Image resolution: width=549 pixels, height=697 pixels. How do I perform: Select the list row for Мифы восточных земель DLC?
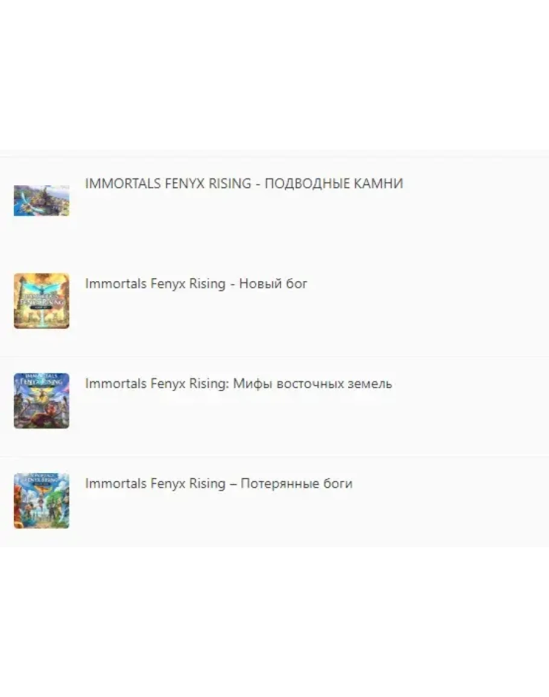(x=274, y=407)
